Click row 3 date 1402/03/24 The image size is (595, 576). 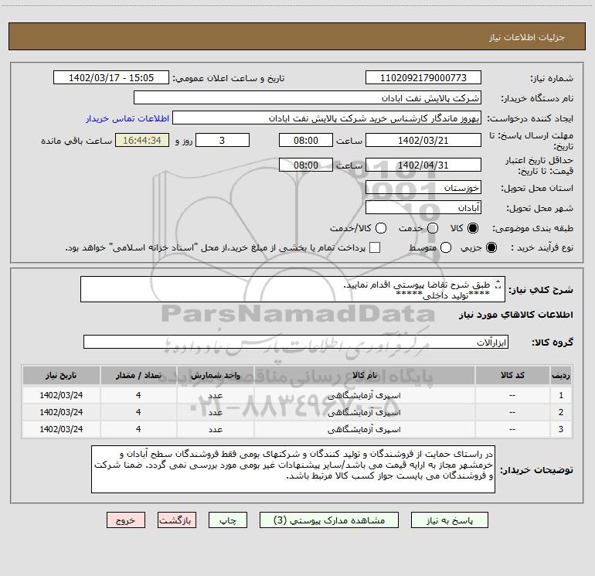click(61, 429)
